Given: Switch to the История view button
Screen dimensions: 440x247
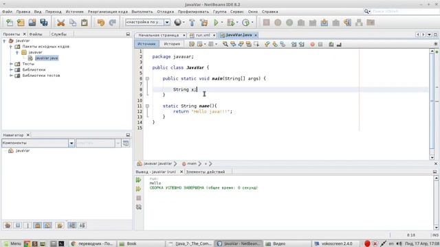Looking at the screenshot, I should (172, 44).
